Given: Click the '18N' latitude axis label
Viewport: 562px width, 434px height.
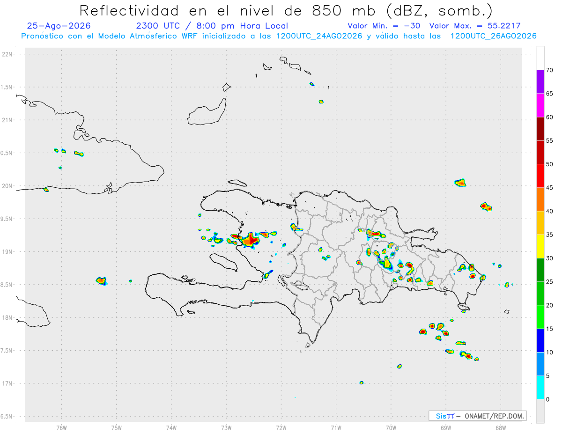Looking at the screenshot, I should click(x=8, y=318).
